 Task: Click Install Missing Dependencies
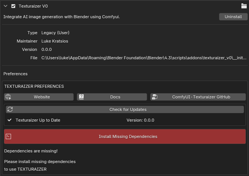click(125, 136)
